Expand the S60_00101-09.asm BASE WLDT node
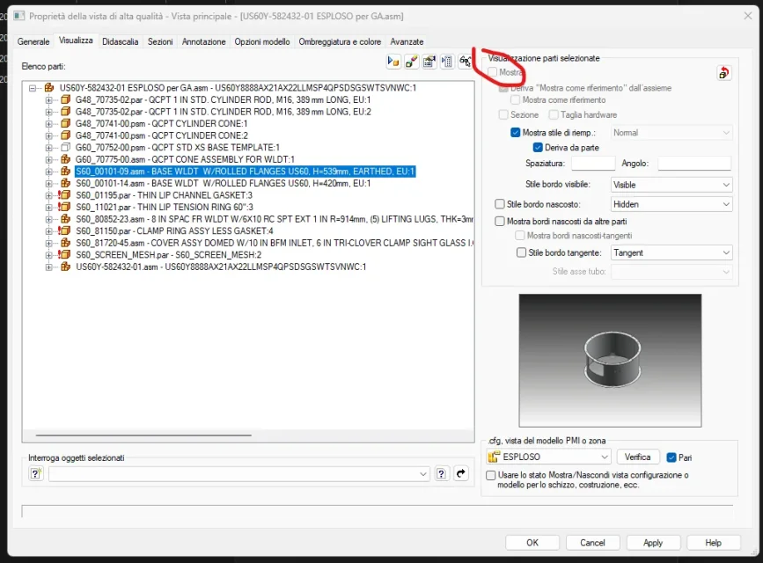The image size is (763, 563). (x=48, y=172)
